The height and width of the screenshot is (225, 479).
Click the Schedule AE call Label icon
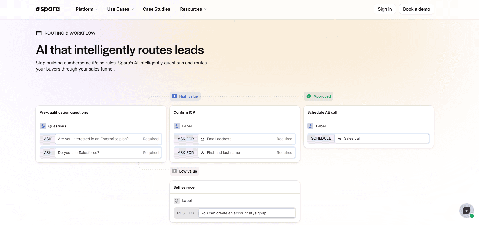pyautogui.click(x=310, y=126)
